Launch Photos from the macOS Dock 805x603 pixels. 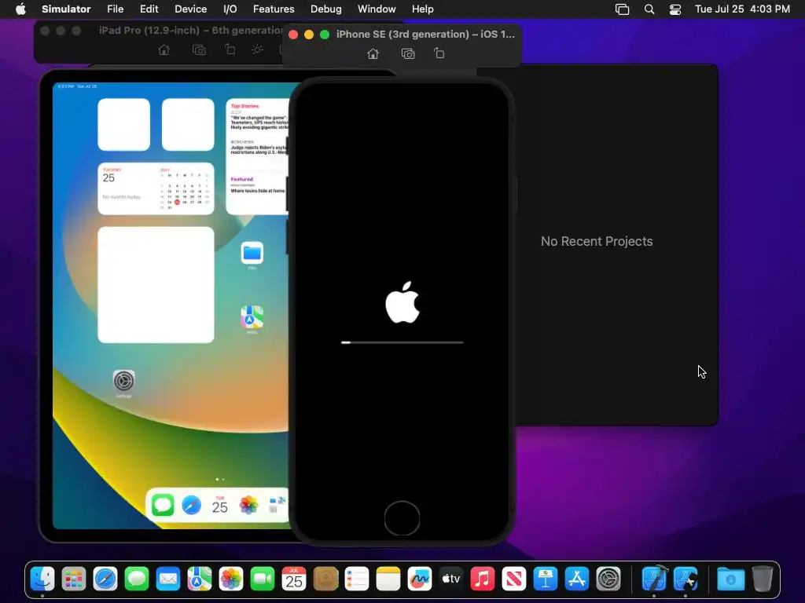click(x=231, y=579)
